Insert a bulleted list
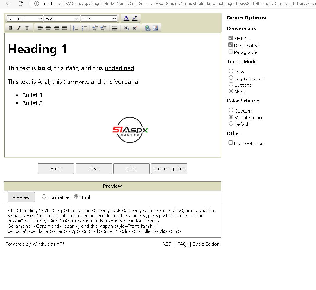Viewport: 316px width, 290px height. click(x=84, y=28)
